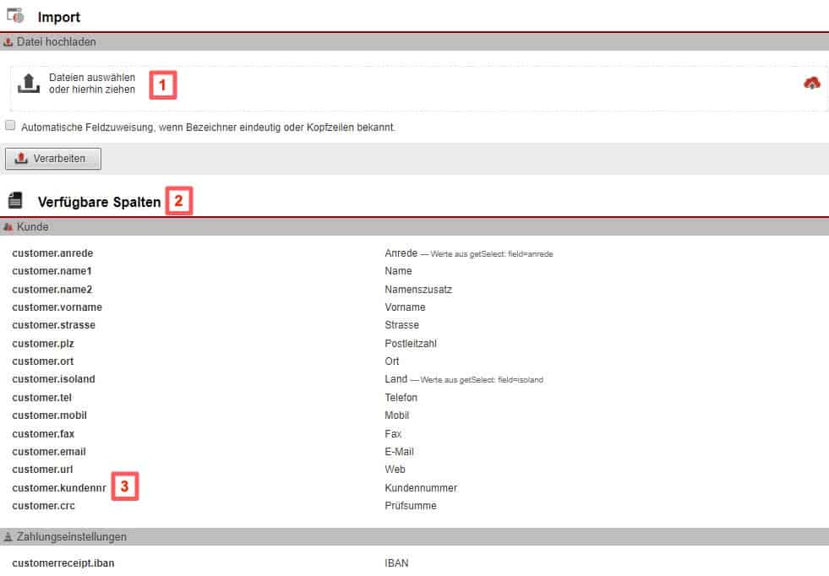
Task: Select the customer.email column name
Action: pyautogui.click(x=49, y=452)
